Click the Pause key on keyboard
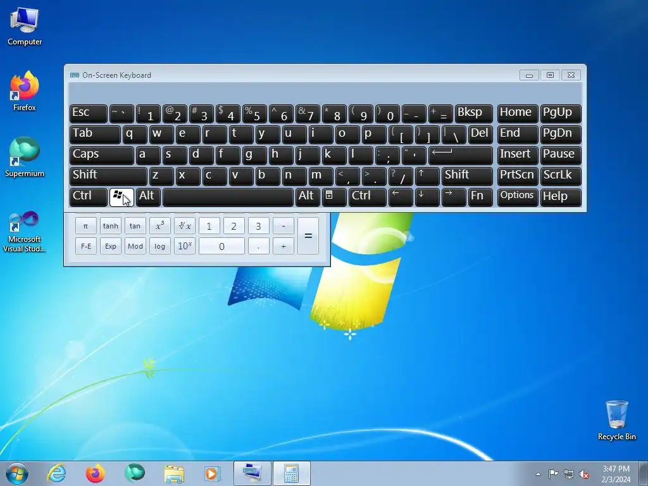648x486 pixels. tap(561, 156)
